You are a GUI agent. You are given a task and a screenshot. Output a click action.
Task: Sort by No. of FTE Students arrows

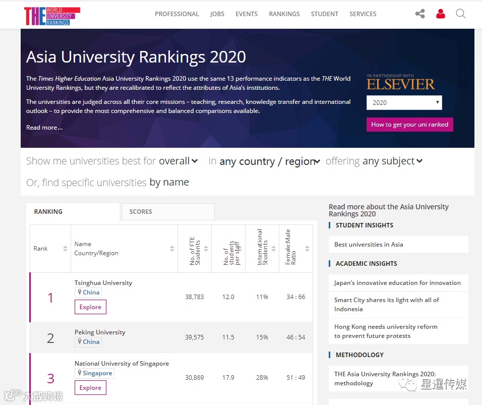pos(206,249)
